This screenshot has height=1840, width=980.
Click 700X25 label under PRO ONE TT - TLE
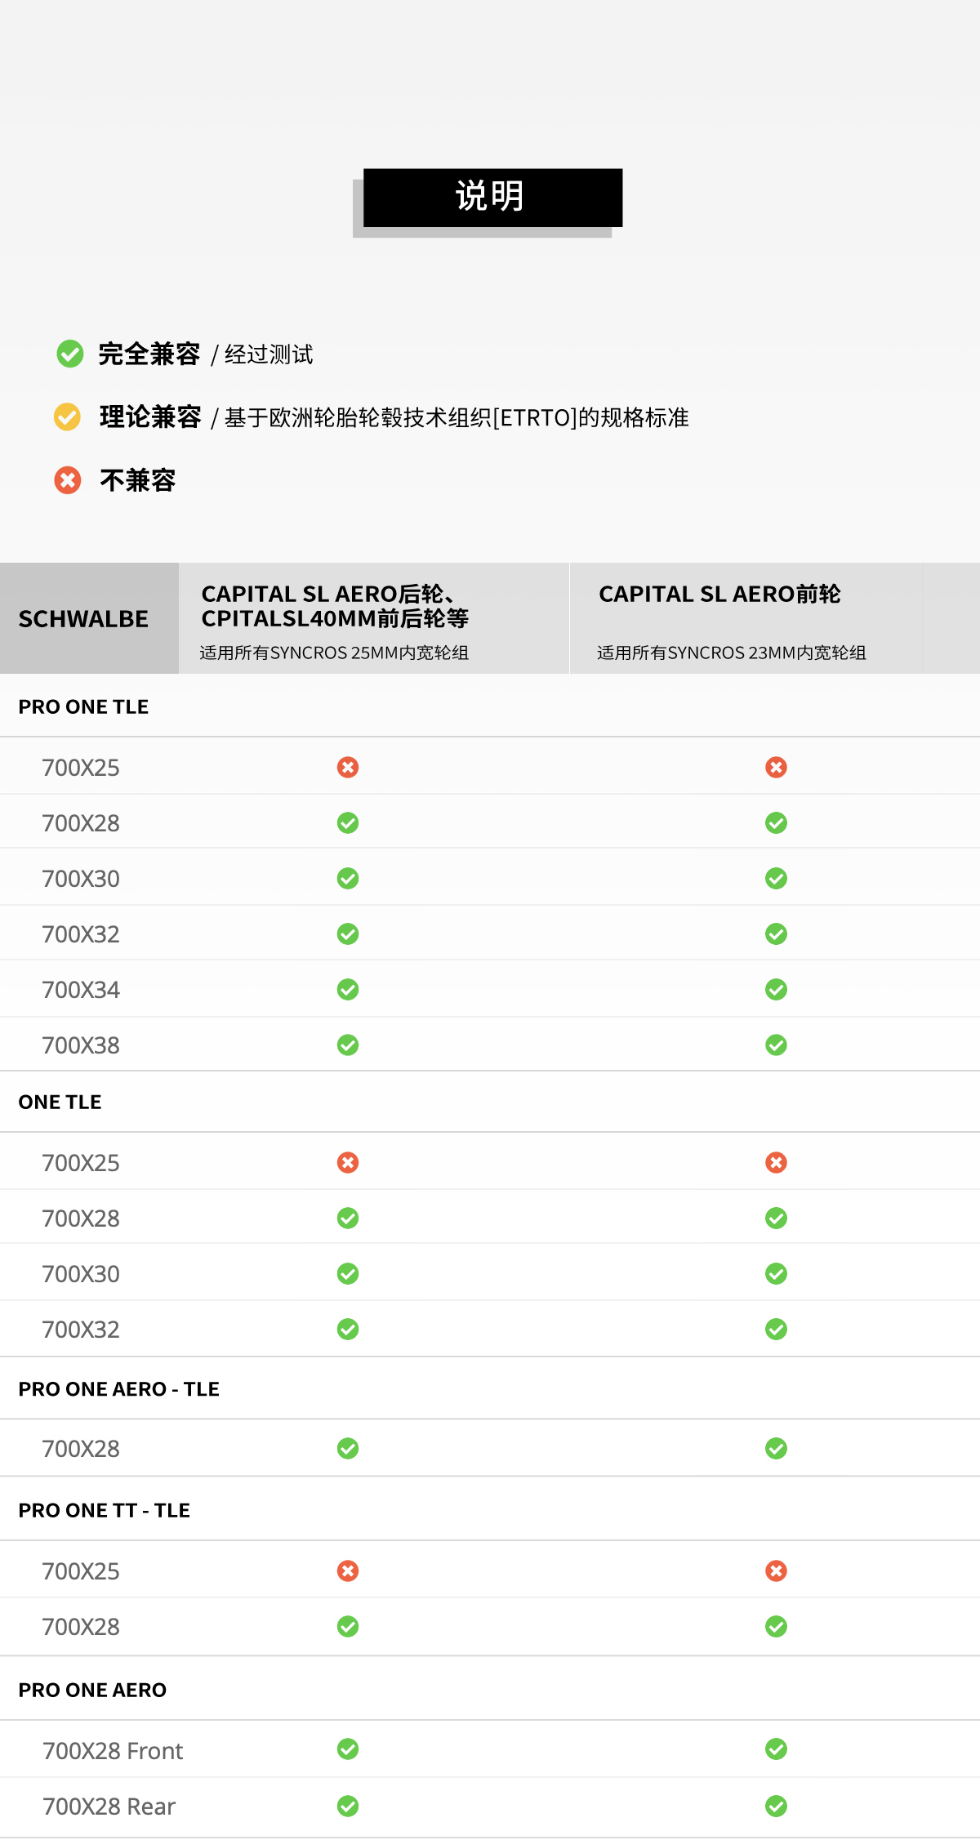pos(81,1571)
